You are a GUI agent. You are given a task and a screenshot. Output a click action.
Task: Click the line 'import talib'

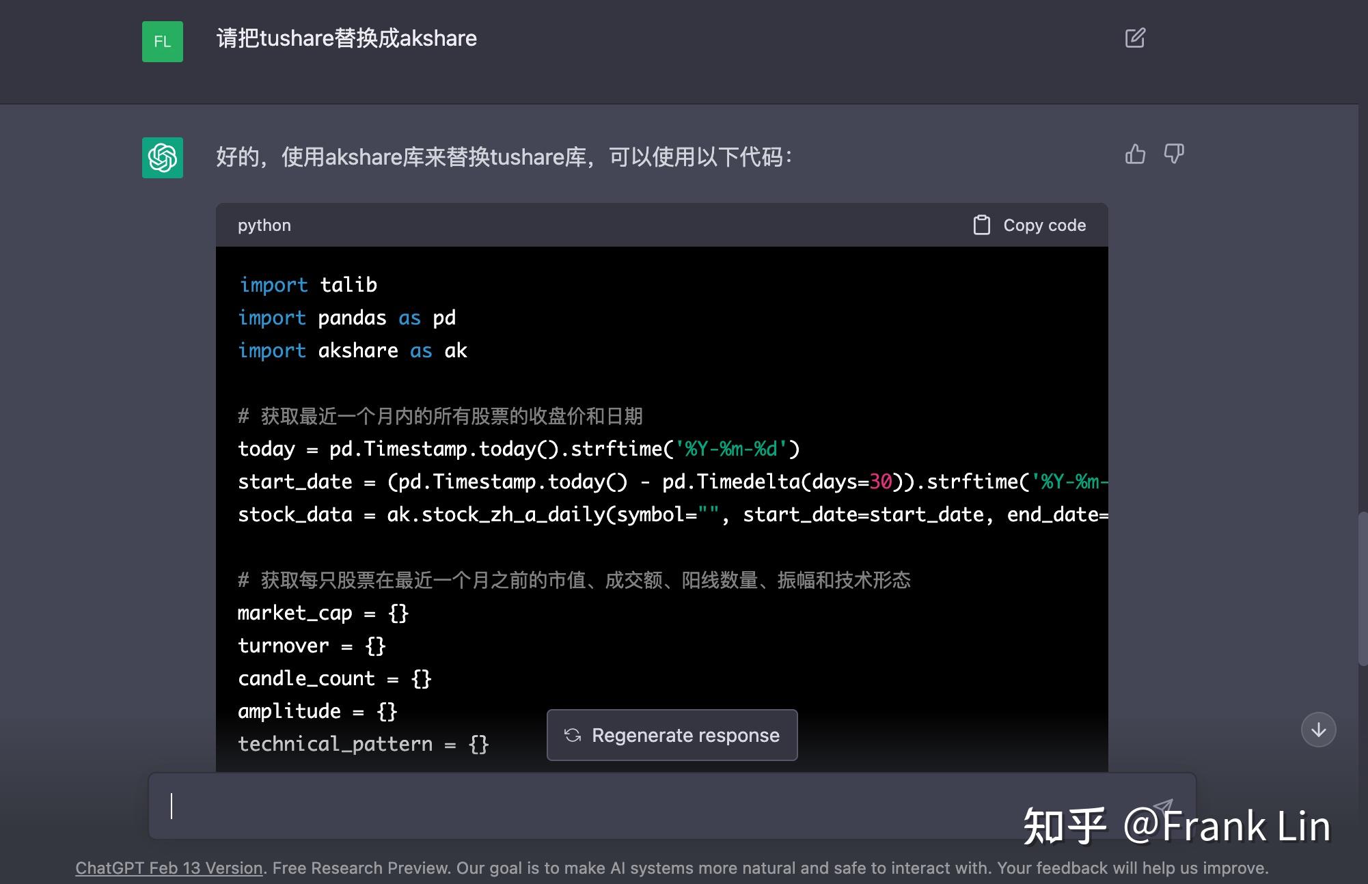[x=307, y=284]
